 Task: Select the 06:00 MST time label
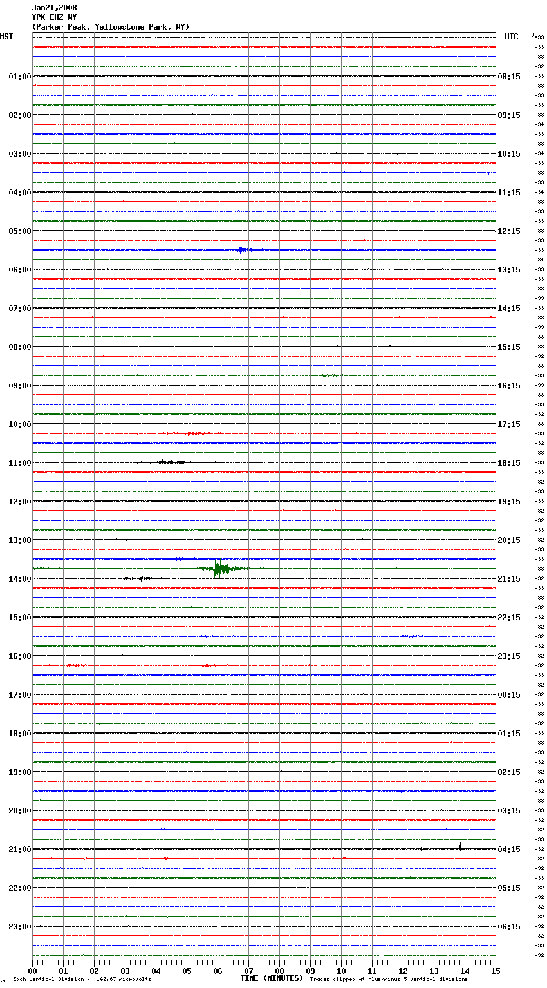20,270
